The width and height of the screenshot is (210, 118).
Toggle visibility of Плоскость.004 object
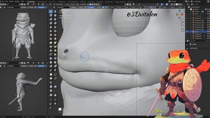point(208,27)
